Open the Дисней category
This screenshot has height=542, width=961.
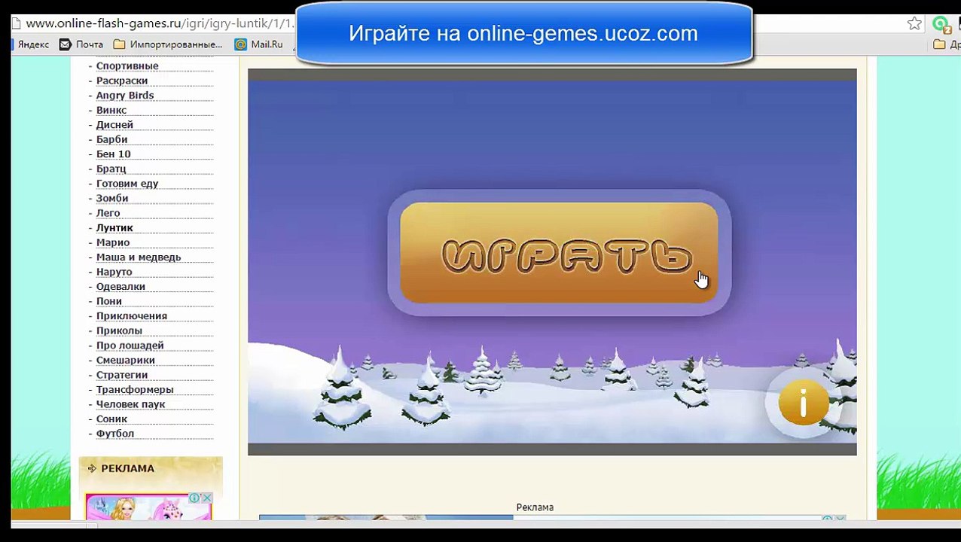coord(114,125)
